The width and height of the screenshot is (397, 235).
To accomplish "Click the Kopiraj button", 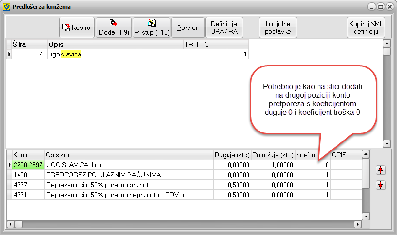I will click(77, 27).
